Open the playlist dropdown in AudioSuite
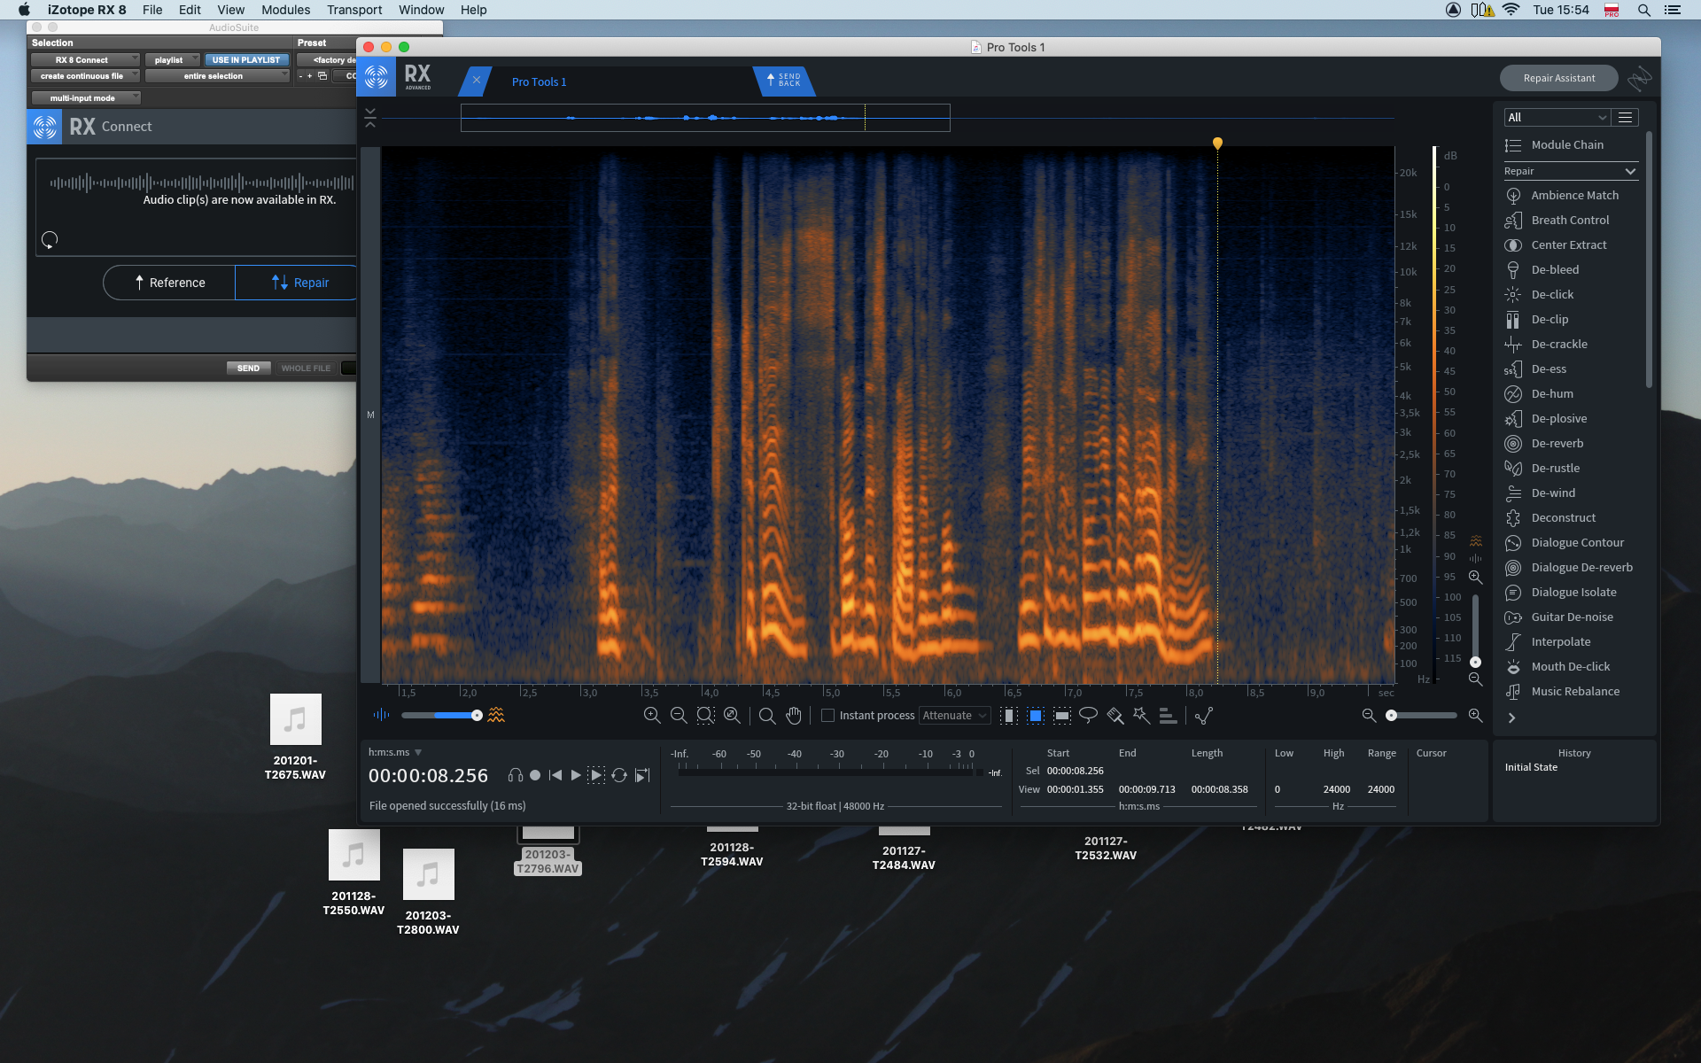This screenshot has height=1063, width=1701. pos(173,60)
